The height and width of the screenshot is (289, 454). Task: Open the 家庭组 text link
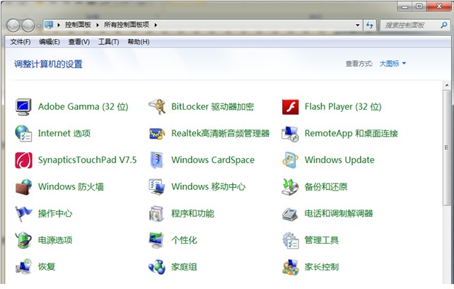click(184, 267)
